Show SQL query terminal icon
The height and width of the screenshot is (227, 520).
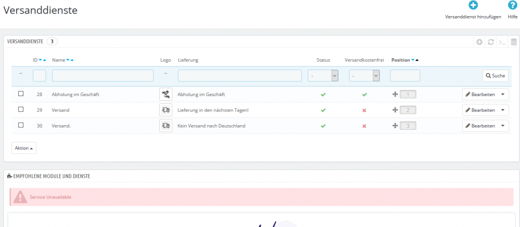(502, 42)
